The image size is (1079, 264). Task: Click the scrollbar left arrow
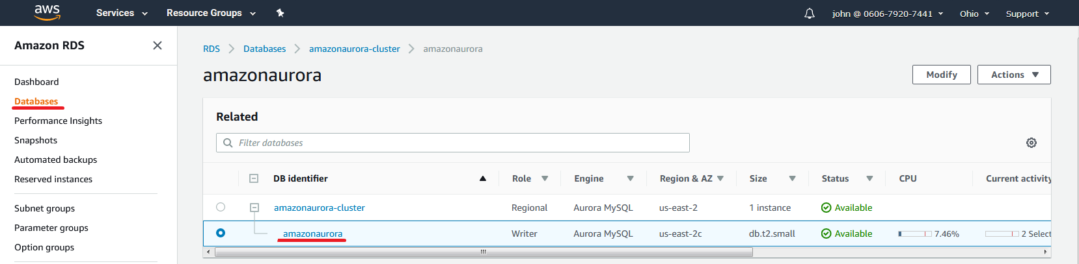coord(208,252)
